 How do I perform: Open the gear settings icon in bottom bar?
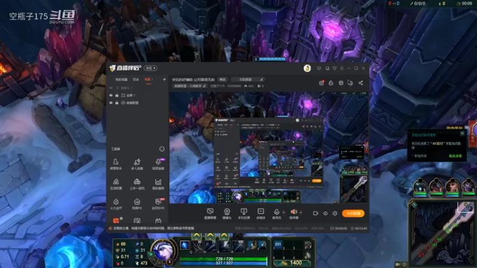point(335,213)
